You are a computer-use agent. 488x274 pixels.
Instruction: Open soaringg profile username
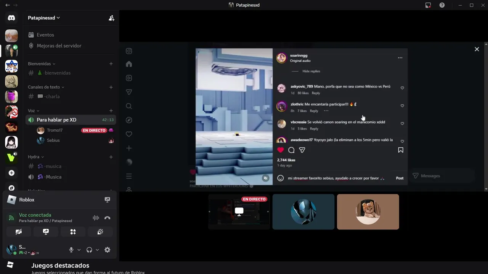tap(299, 56)
